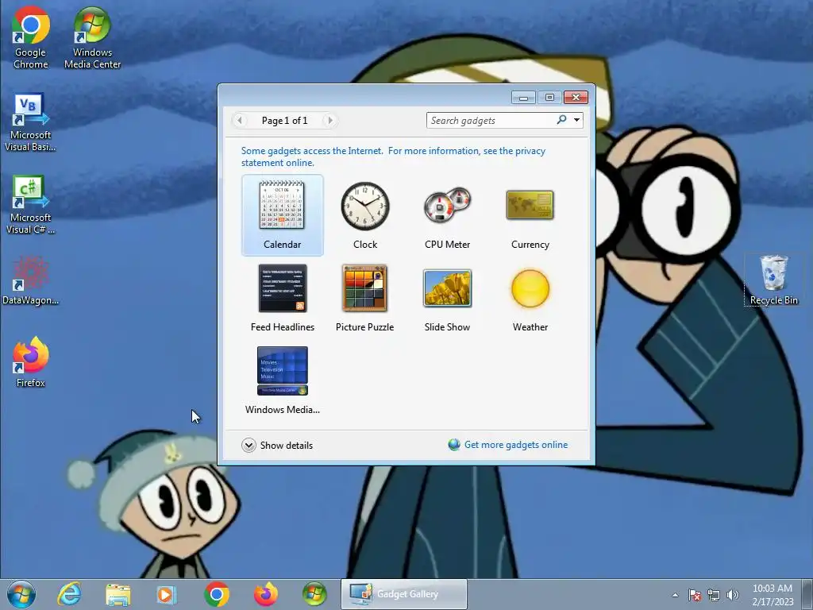Open Windows Explorer folder on taskbar
This screenshot has height=610, width=813.
[118, 594]
